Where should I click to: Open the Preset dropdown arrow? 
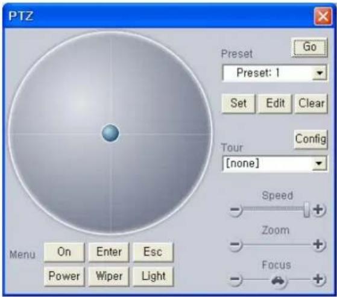[320, 73]
